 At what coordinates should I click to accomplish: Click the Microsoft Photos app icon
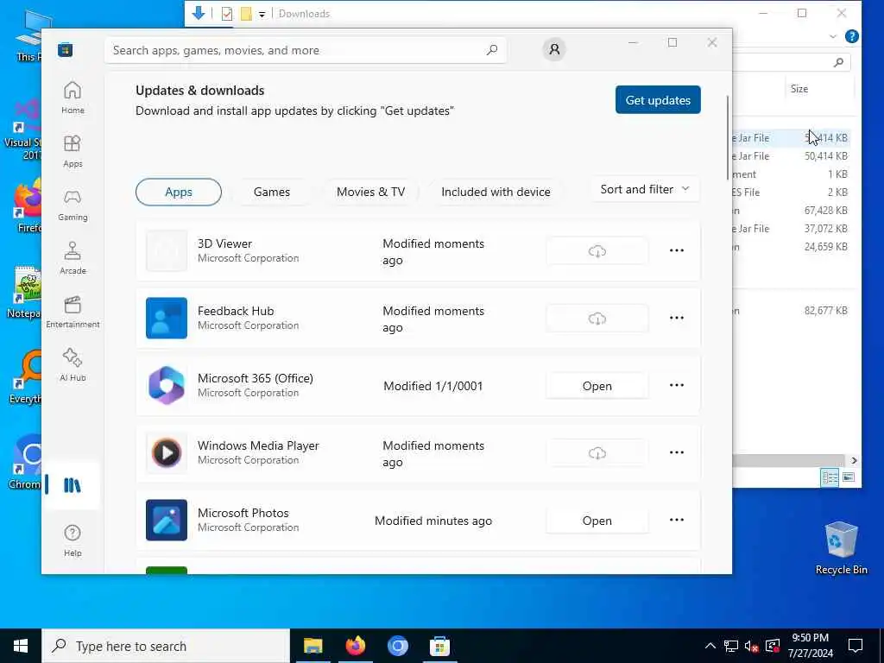pyautogui.click(x=167, y=521)
